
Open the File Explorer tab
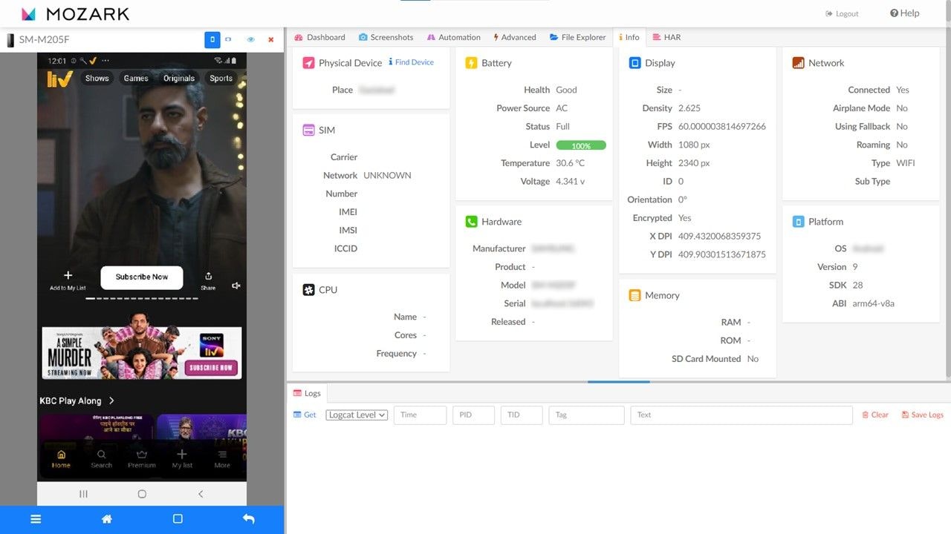[578, 37]
